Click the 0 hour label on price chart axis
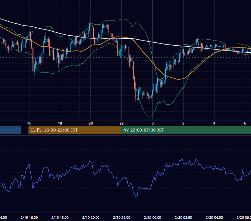251x221 pixels. tap(152, 123)
